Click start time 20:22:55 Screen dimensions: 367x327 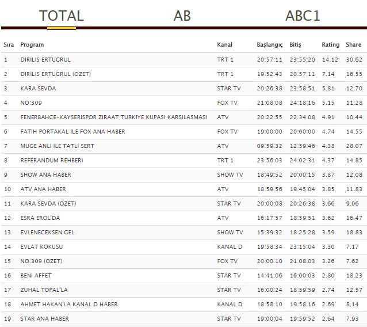tap(270, 117)
